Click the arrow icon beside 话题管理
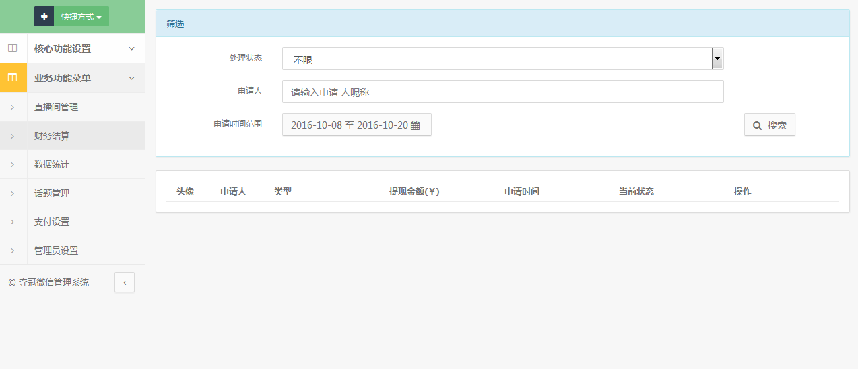Image resolution: width=858 pixels, height=369 pixels. coord(12,193)
